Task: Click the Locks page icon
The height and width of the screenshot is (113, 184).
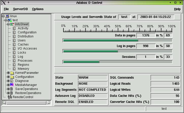Action: point(14,53)
